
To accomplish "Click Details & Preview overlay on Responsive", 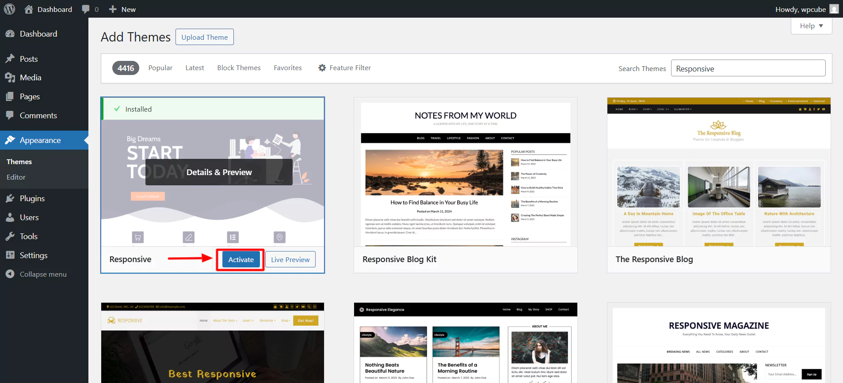I will click(219, 172).
